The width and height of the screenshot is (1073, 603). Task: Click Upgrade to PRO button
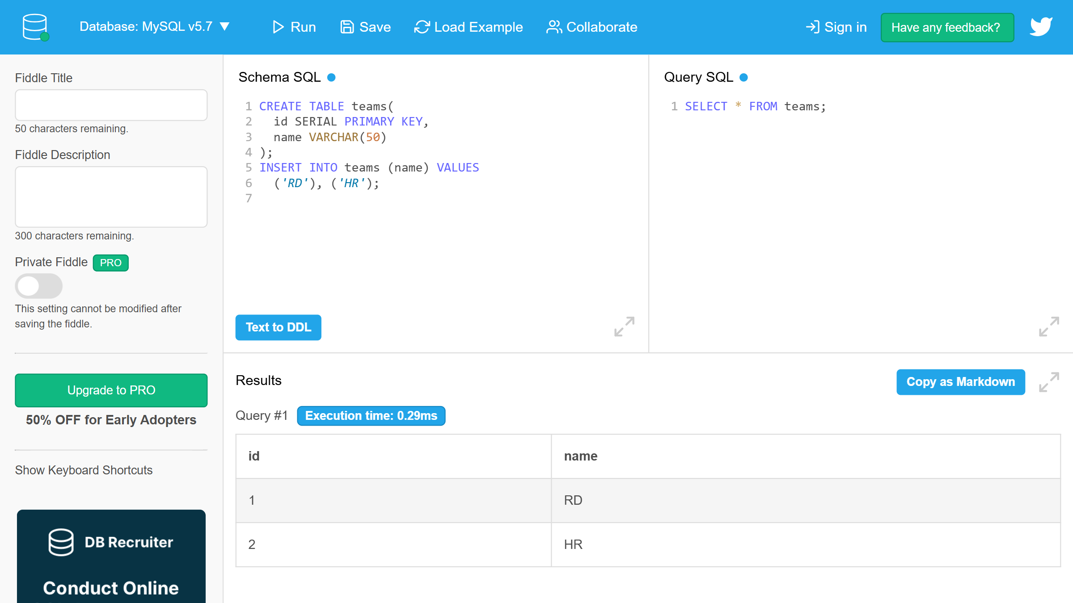(111, 390)
